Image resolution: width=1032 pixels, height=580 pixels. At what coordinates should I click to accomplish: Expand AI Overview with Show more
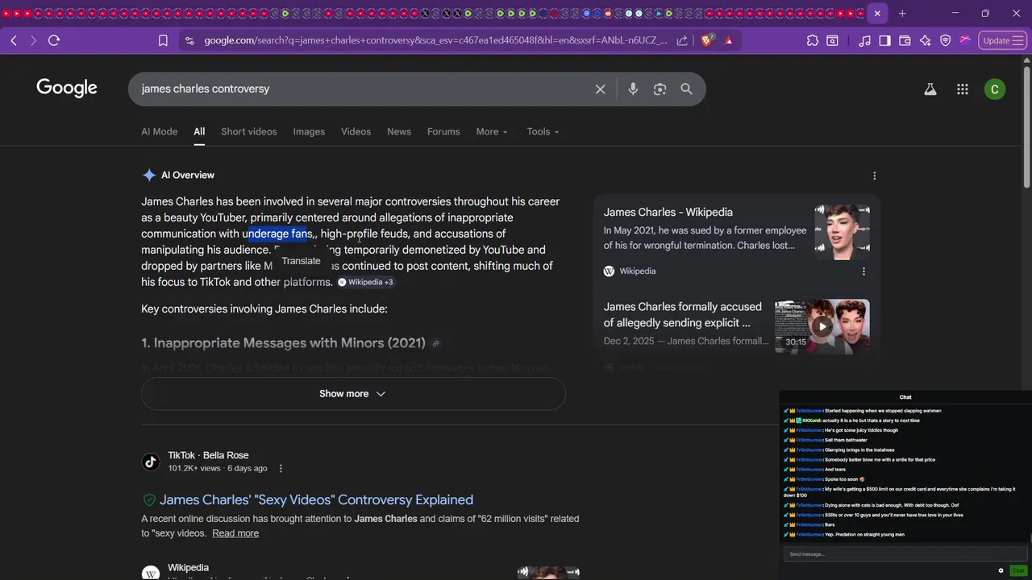pyautogui.click(x=353, y=394)
